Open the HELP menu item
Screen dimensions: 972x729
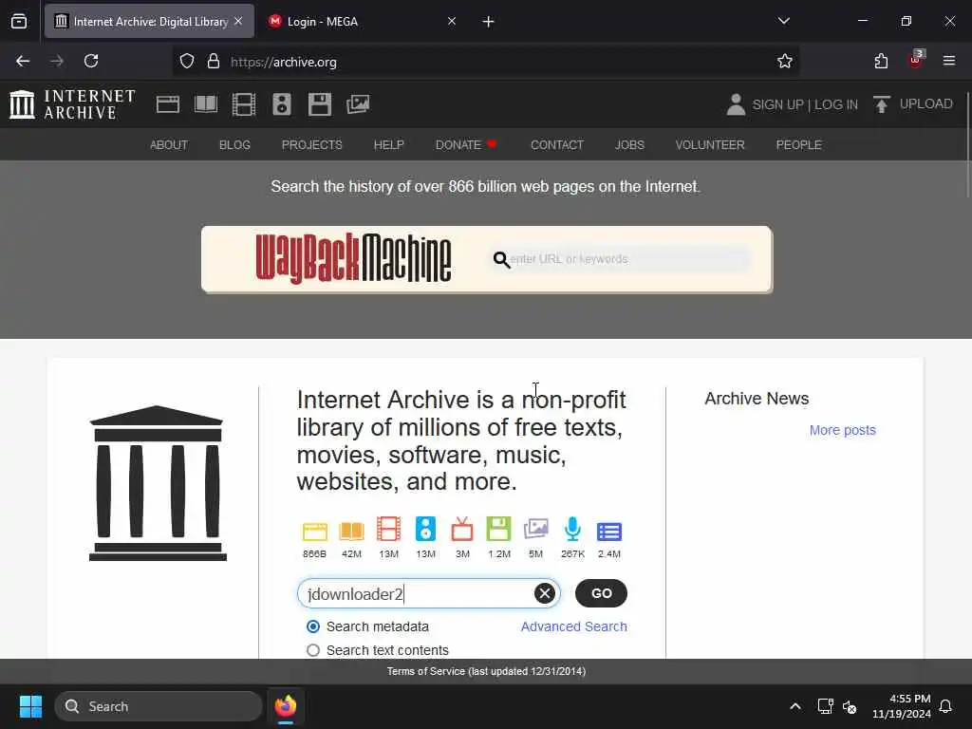[388, 145]
